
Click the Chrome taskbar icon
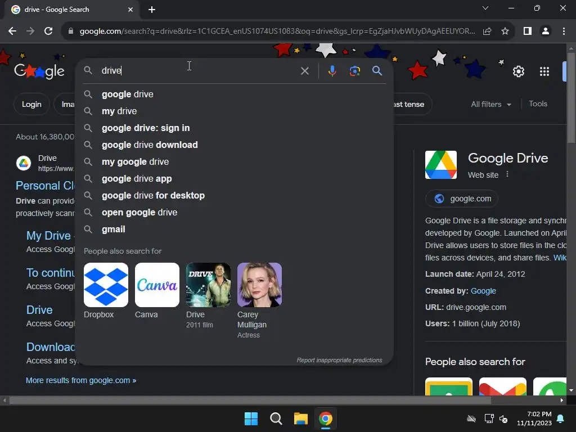(326, 418)
